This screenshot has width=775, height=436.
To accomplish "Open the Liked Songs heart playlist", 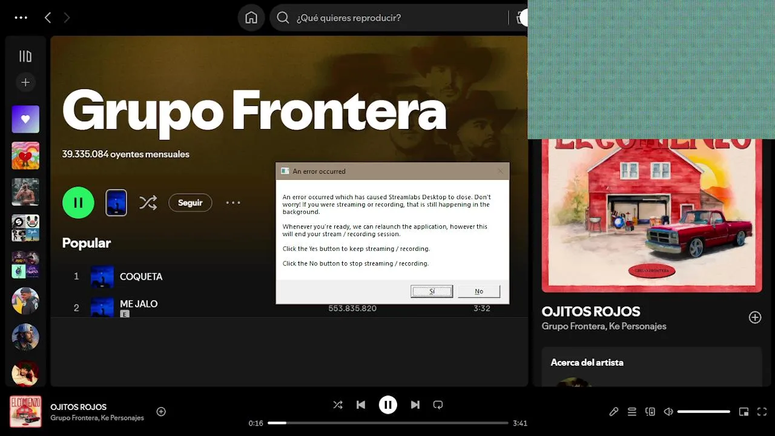I will (25, 119).
